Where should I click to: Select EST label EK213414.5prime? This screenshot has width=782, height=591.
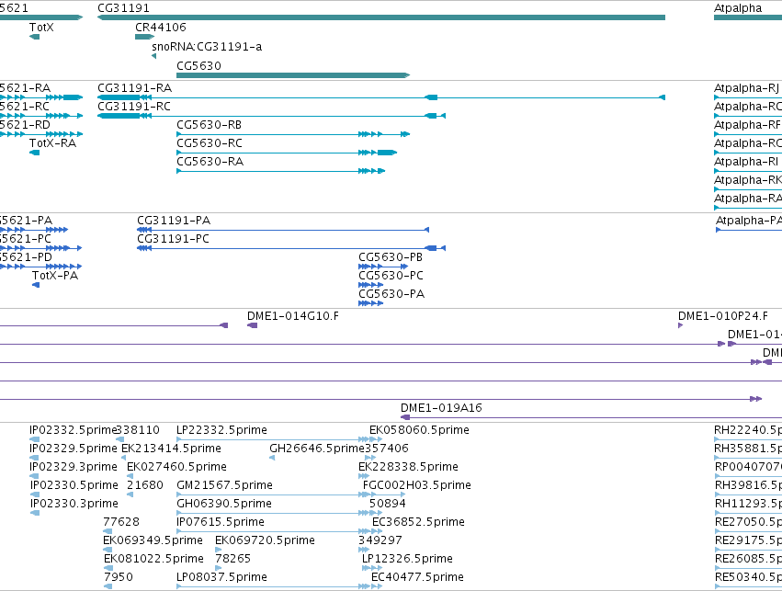[x=171, y=449]
